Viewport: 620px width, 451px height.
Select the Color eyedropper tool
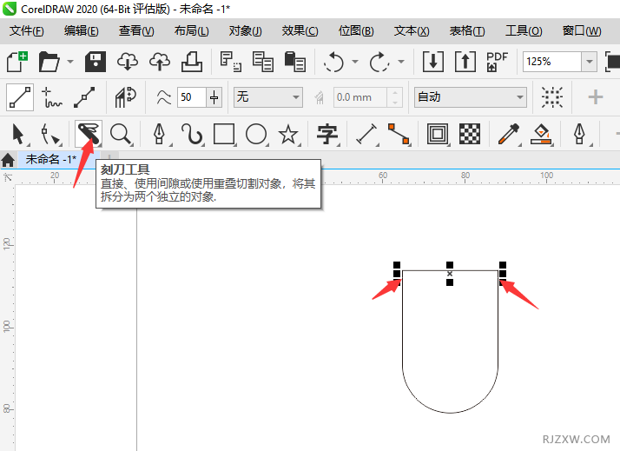[x=509, y=134]
